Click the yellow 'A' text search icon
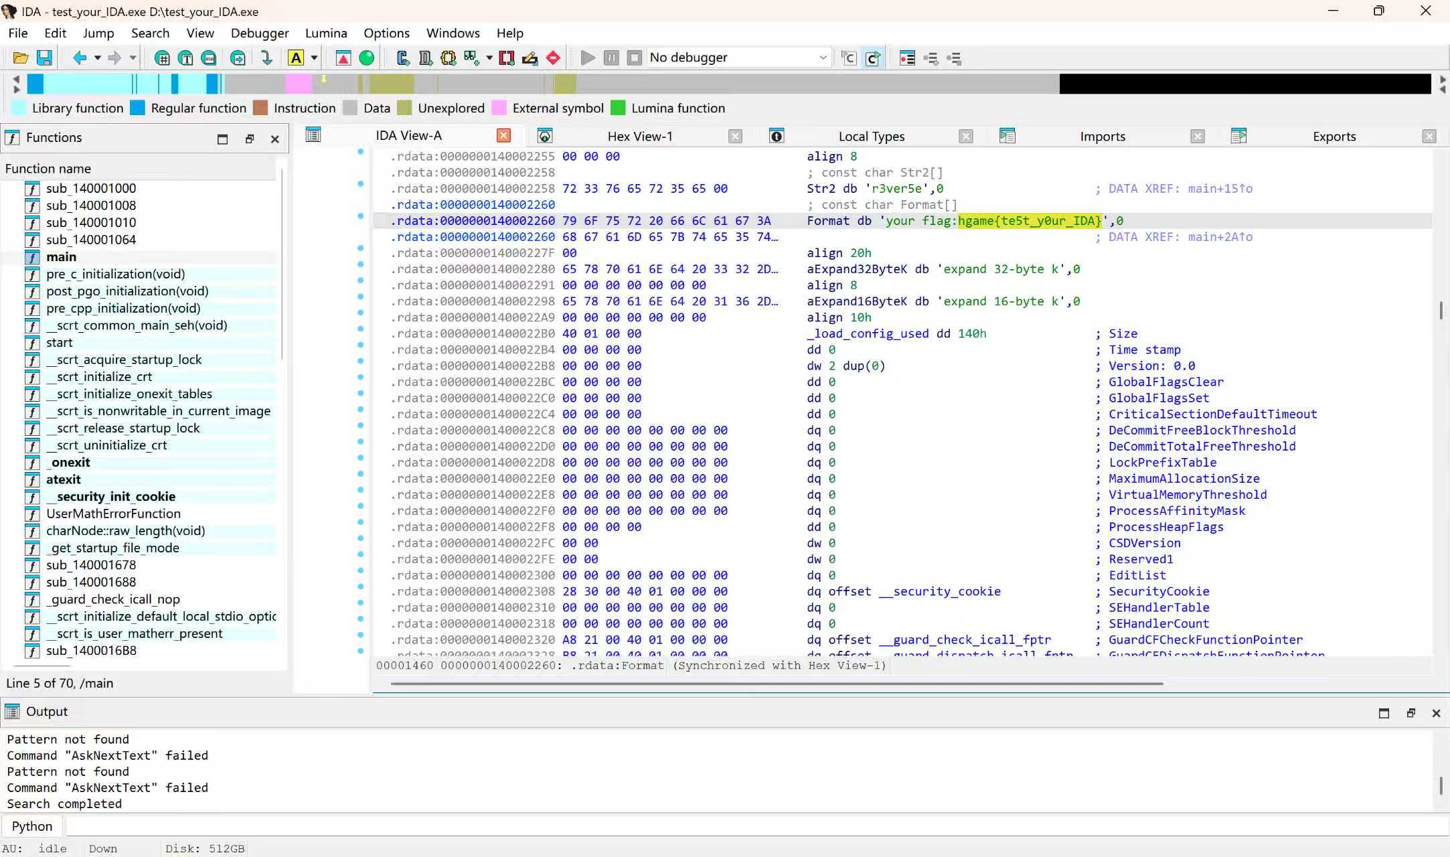 [295, 58]
